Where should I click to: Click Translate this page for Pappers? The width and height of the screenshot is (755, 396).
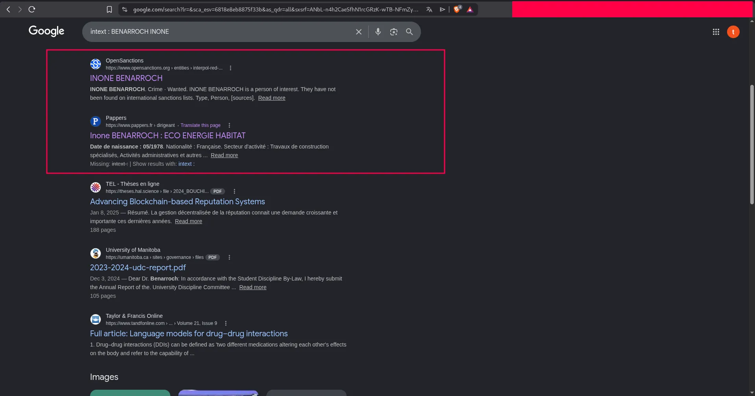(200, 125)
